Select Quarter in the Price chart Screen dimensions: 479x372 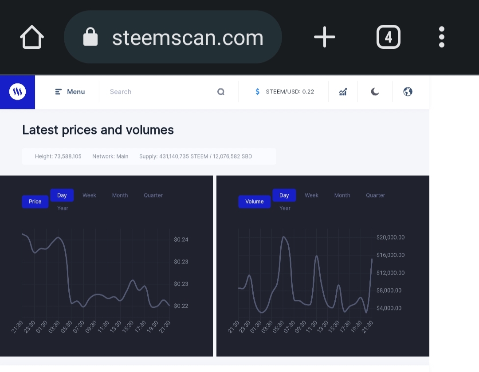coord(153,195)
